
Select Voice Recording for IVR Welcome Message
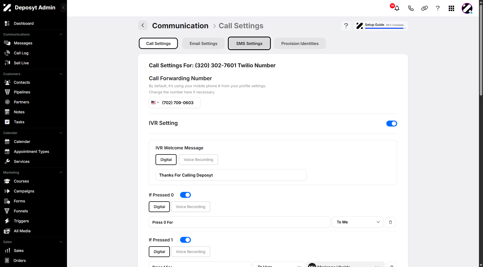click(198, 160)
